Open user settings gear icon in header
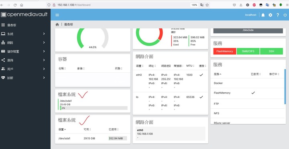Screen dimensions: 289x149 click(270, 15)
